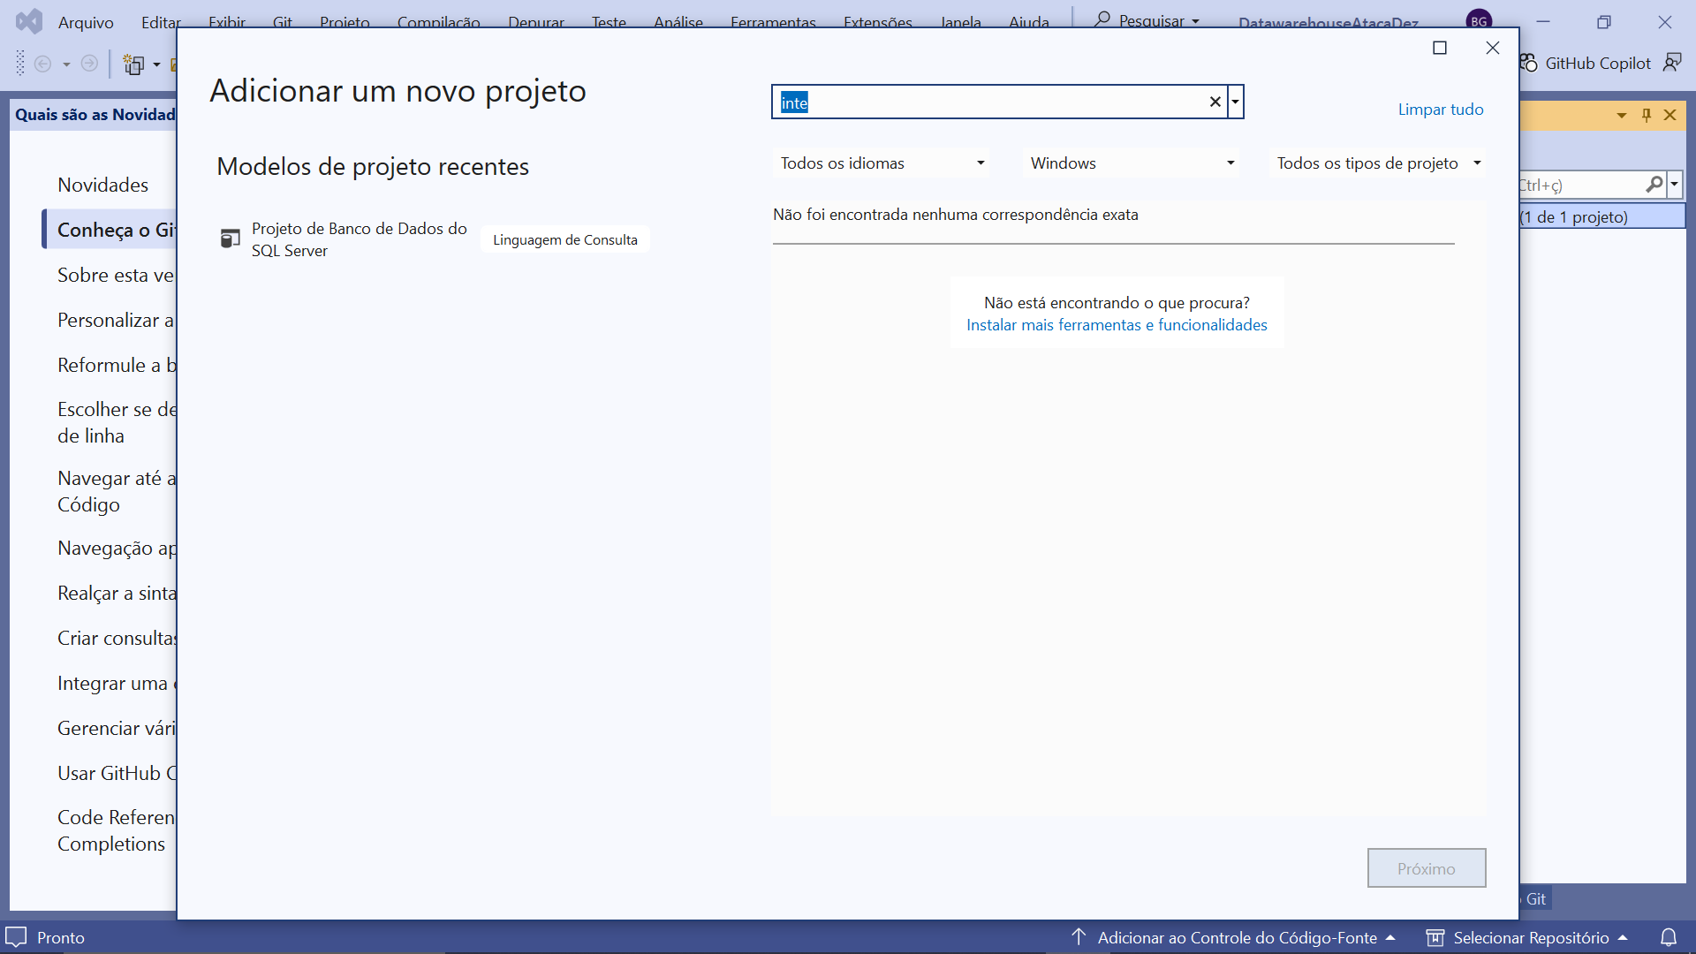Select the '(1 de 1 projeto)' solution row
The height and width of the screenshot is (954, 1696).
pyautogui.click(x=1601, y=216)
